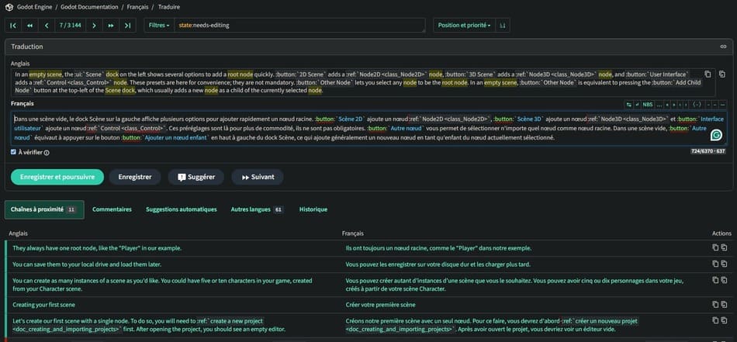The height and width of the screenshot is (342, 737).
Task: Click 'Créer votre première scène' translation text
Action: 380,305
